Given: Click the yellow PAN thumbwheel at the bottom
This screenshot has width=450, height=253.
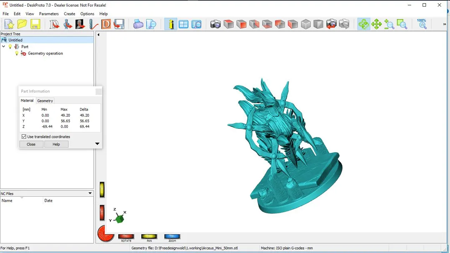Looking at the screenshot, I should click(149, 236).
